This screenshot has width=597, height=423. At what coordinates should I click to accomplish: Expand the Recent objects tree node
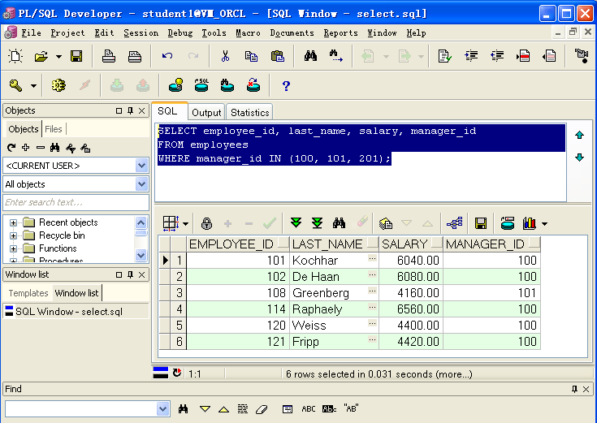13,222
